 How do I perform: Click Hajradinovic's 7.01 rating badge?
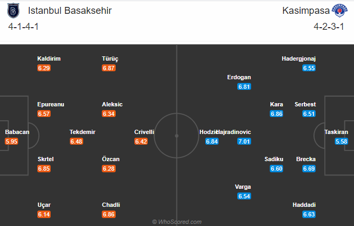pos(244,141)
